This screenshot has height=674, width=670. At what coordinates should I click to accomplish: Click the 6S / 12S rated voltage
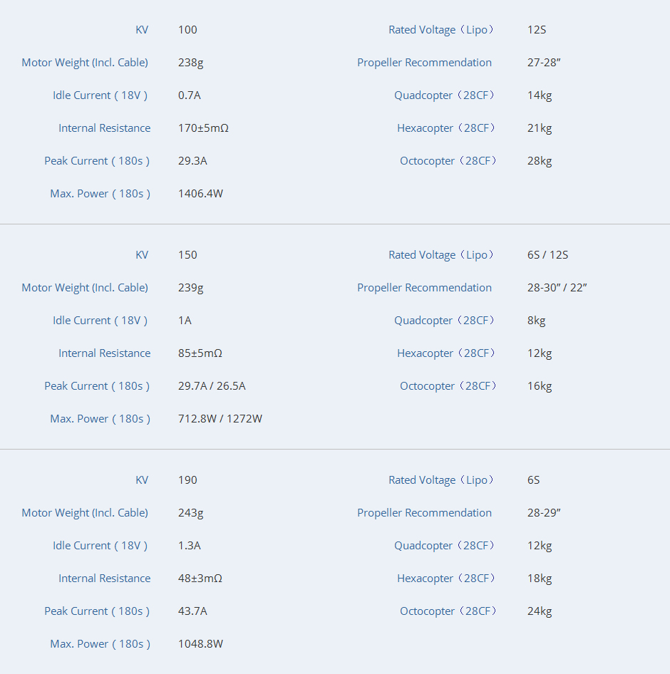(x=547, y=255)
